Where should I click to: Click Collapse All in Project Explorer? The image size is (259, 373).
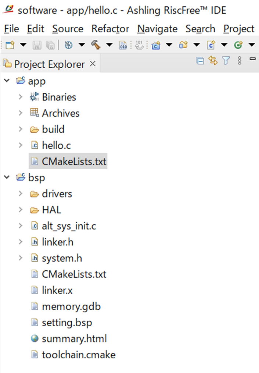coord(200,61)
